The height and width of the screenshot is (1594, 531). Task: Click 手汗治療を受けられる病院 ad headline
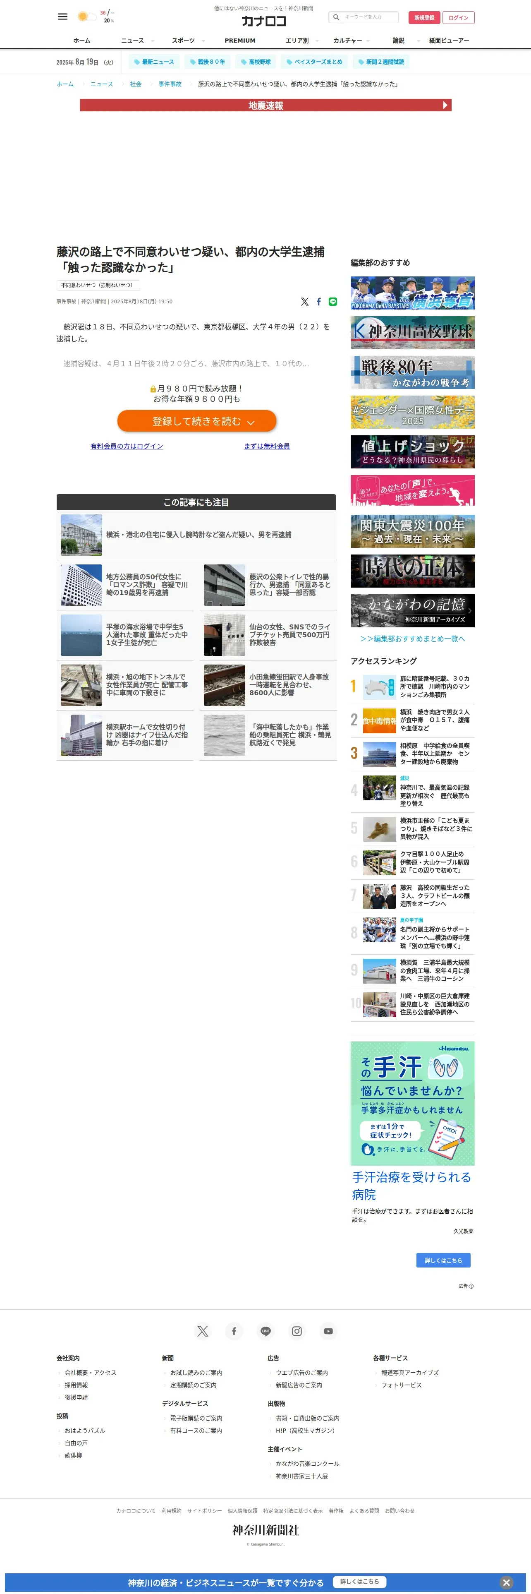pos(412,1186)
